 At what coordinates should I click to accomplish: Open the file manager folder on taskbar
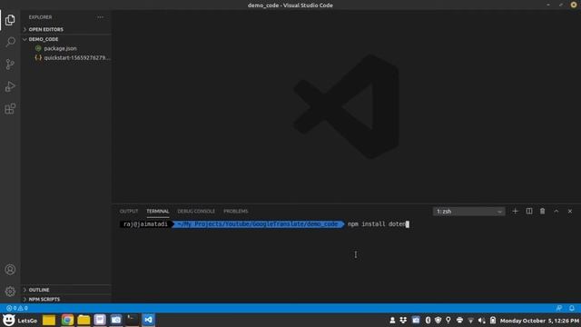[84, 320]
